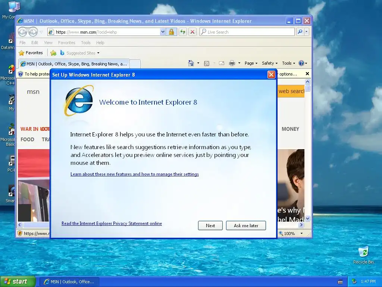Expand the Print options dropdown arrow
This screenshot has height=287, width=382.
pos(239,63)
